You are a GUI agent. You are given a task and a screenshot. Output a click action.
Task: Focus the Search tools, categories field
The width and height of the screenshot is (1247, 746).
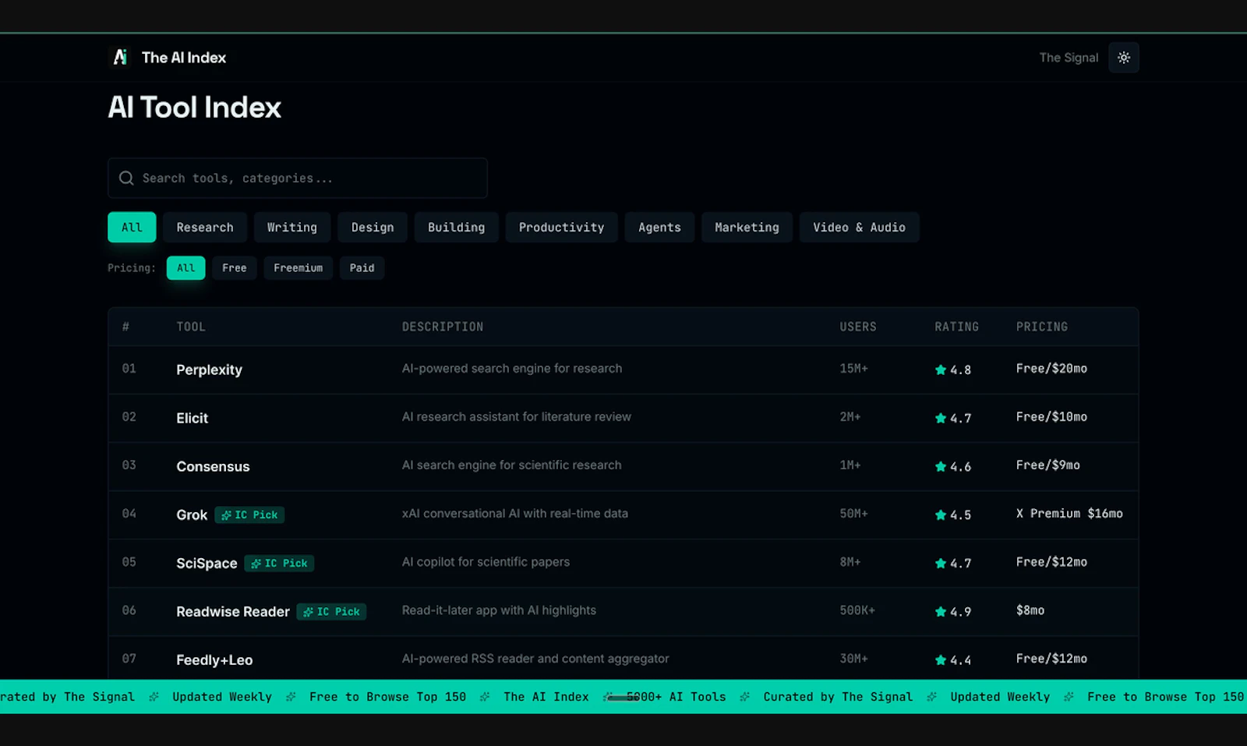click(x=298, y=178)
